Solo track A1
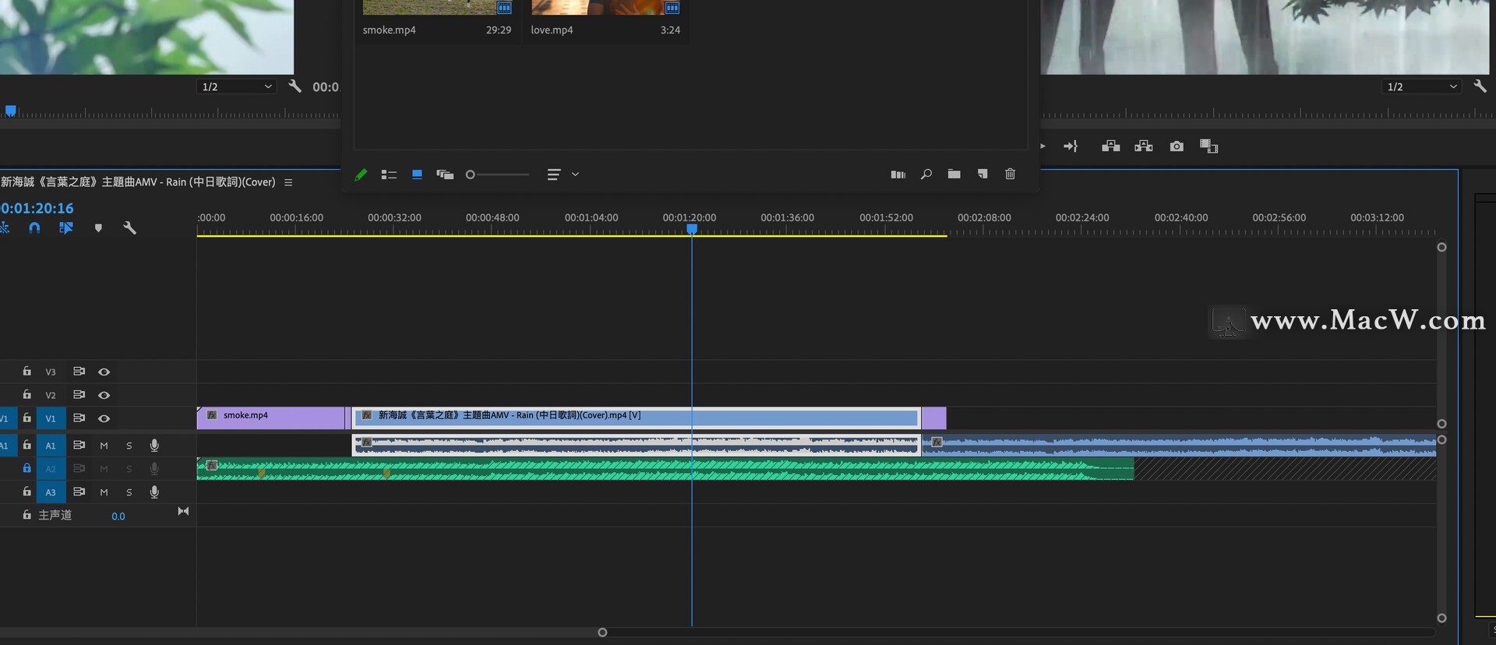 (129, 446)
